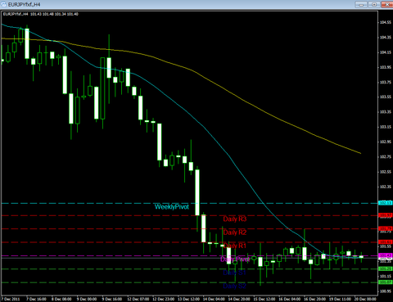Click the chart window icon in title bar
The height and width of the screenshot is (302, 393).
coord(4,4)
